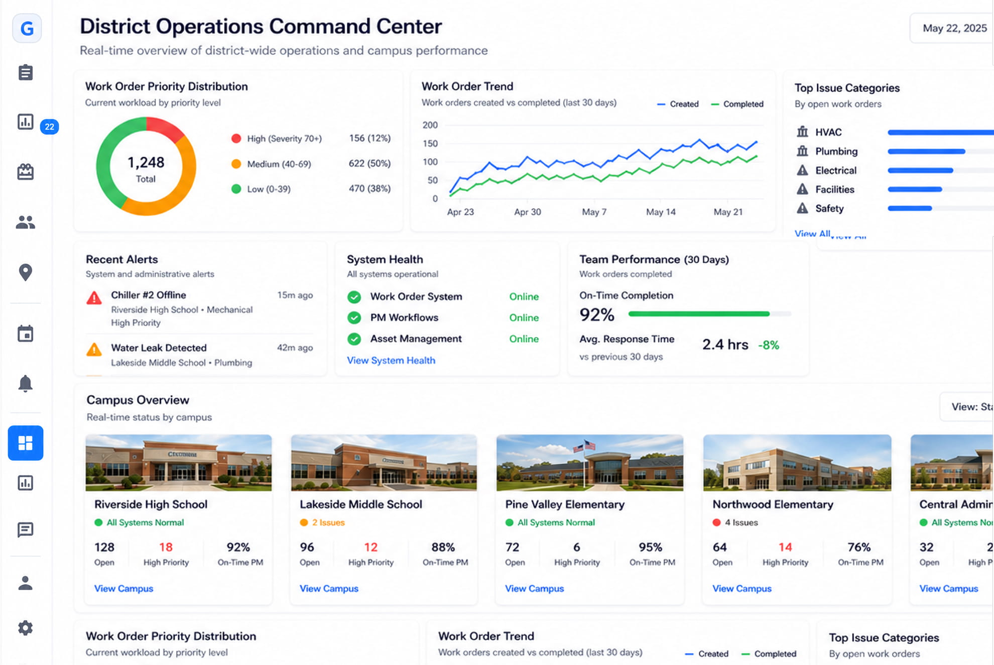Open the single person profile sidebar icon
Screen dimensions: 994x665
coord(26,583)
